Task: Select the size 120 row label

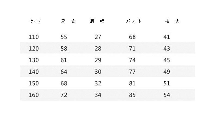Action: tap(34, 49)
